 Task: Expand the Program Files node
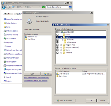[61, 45]
